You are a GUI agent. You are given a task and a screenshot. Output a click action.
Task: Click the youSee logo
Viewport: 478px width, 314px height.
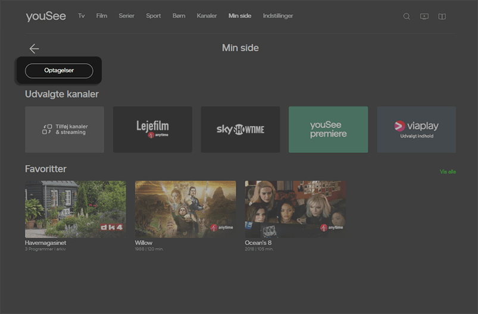point(46,16)
